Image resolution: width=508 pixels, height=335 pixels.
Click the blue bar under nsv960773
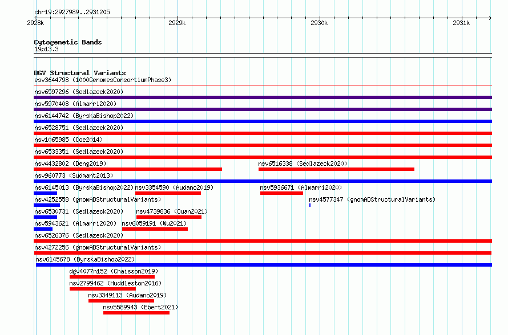pos(263,181)
